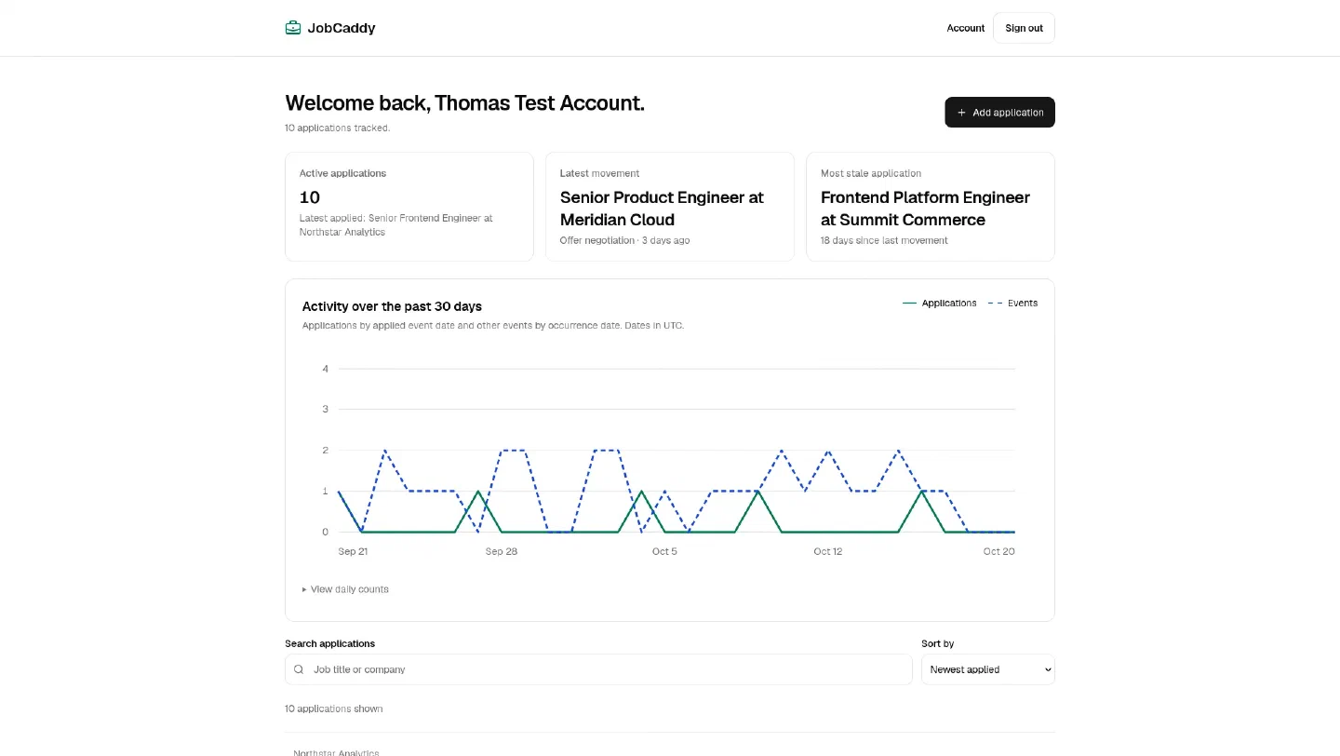Click Senior Product Engineer at Meridian Cloud
The width and height of the screenshot is (1340, 756).
[662, 209]
